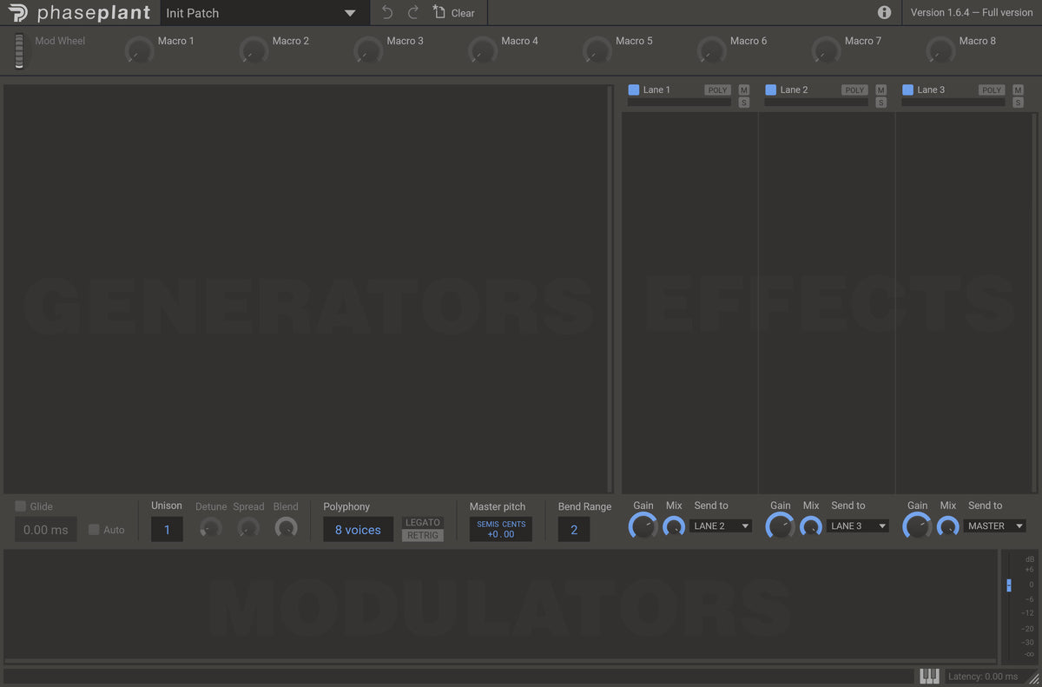Mute Lane 1 with M button

(x=744, y=90)
